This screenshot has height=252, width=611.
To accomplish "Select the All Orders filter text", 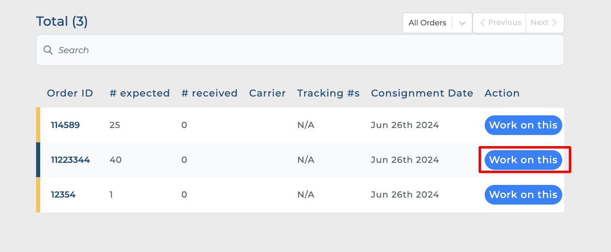I will [x=427, y=23].
